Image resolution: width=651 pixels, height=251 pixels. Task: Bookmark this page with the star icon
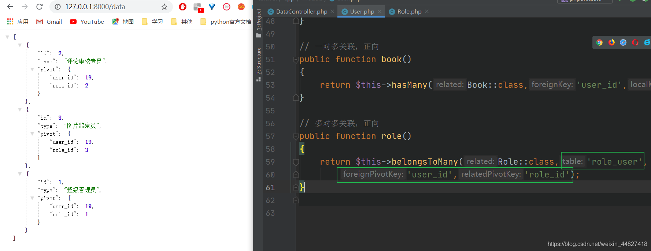[x=164, y=7]
